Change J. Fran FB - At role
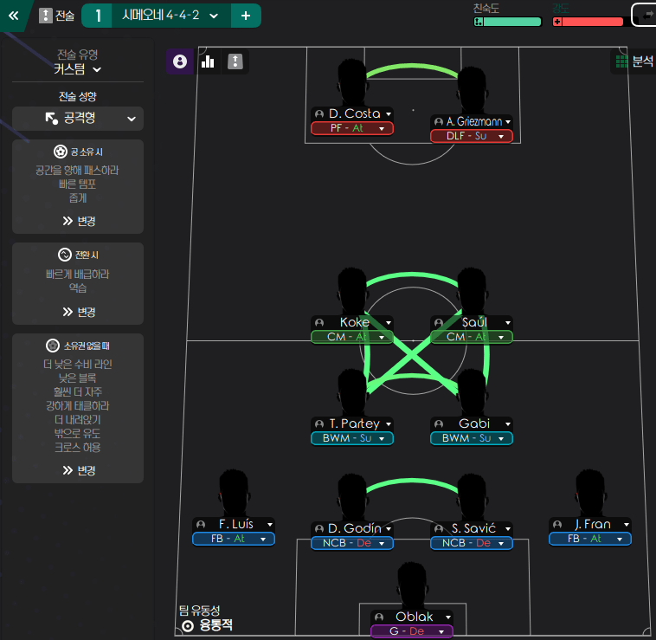 tap(590, 539)
